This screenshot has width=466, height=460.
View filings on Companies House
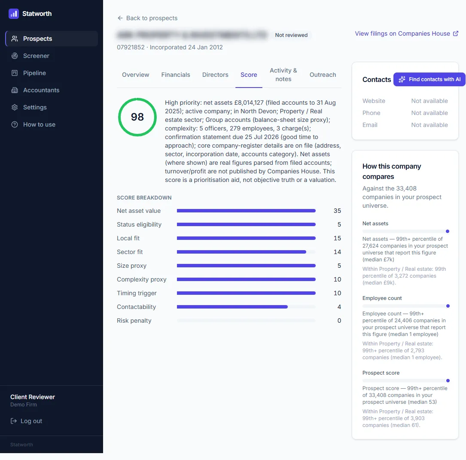(407, 33)
